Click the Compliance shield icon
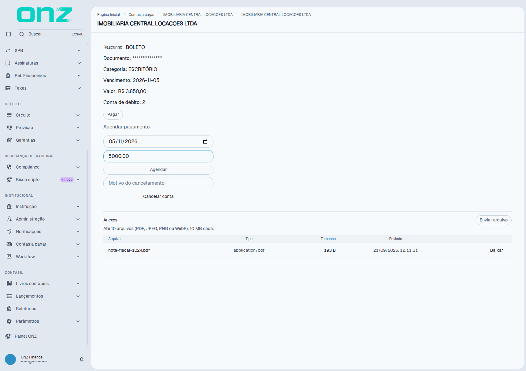The width and height of the screenshot is (526, 371). point(9,167)
